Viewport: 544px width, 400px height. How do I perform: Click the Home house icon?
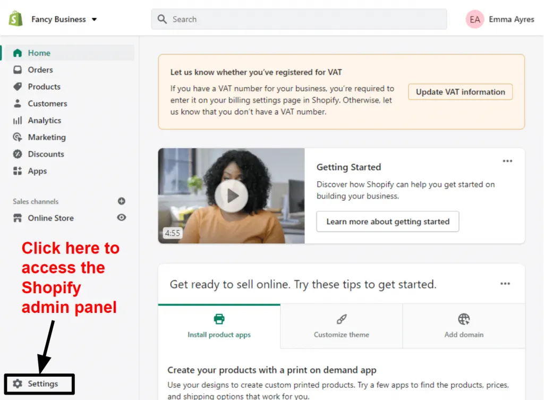[x=18, y=53]
